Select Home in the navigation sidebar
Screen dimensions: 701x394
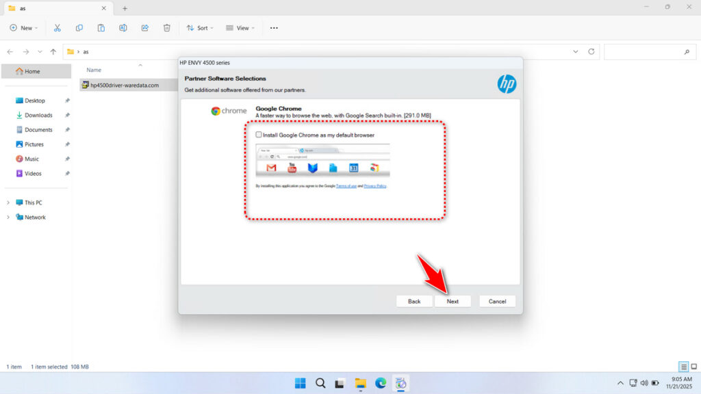[32, 70]
